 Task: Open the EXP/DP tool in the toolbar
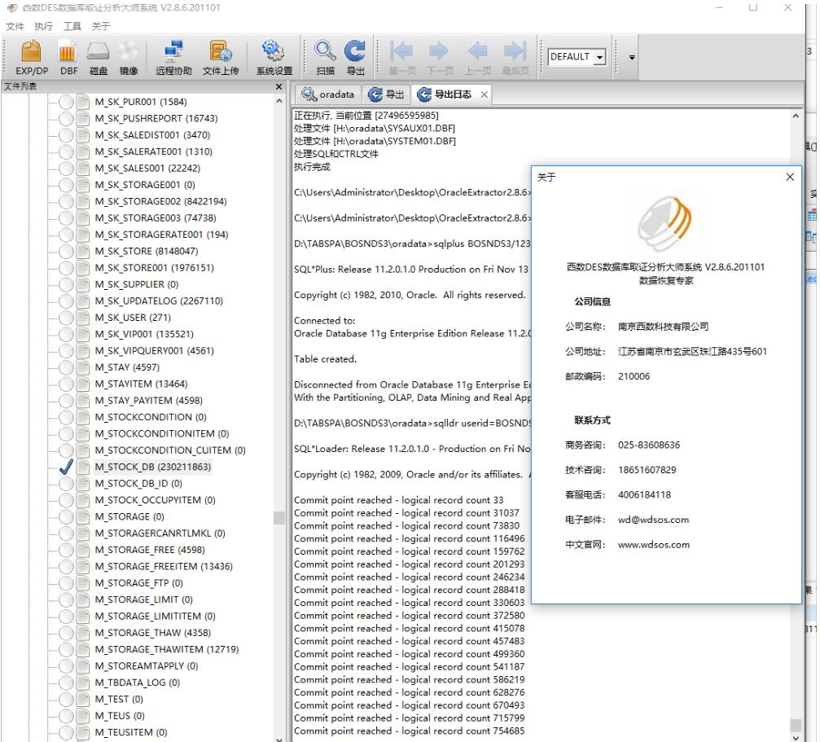32,58
